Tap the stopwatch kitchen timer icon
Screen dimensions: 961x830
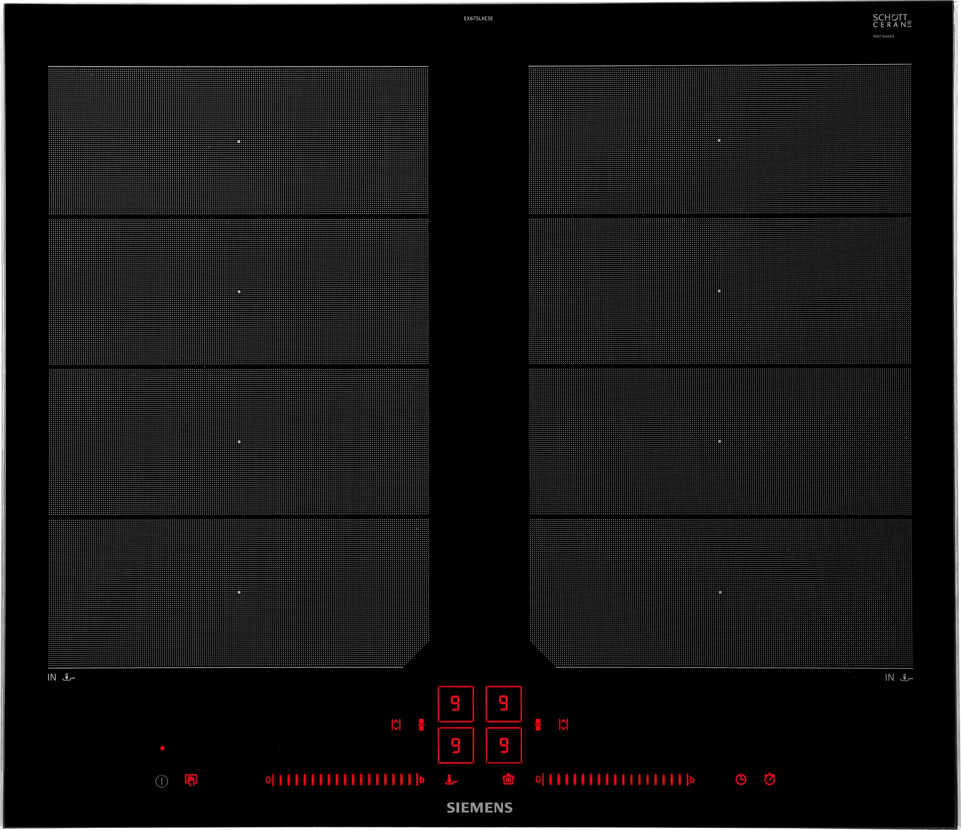[770, 779]
